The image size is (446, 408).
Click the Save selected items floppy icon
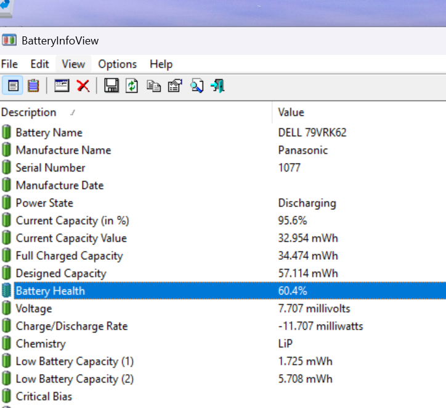tap(111, 85)
